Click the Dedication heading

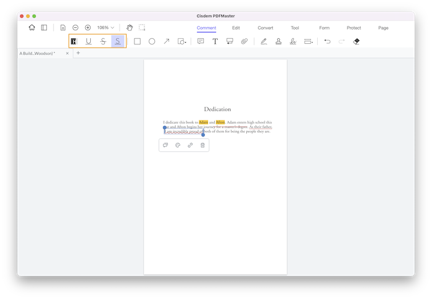coord(217,109)
